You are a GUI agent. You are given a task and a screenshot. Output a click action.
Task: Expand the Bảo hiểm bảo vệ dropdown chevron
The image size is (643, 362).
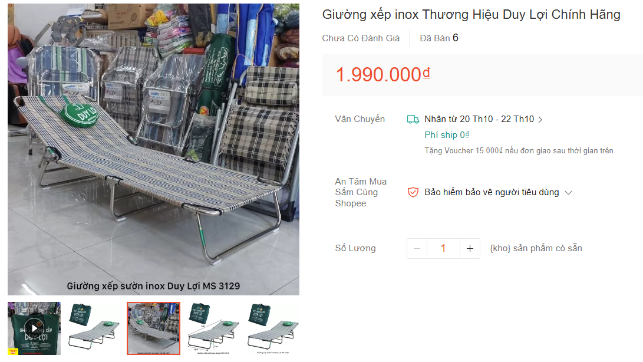pos(568,192)
